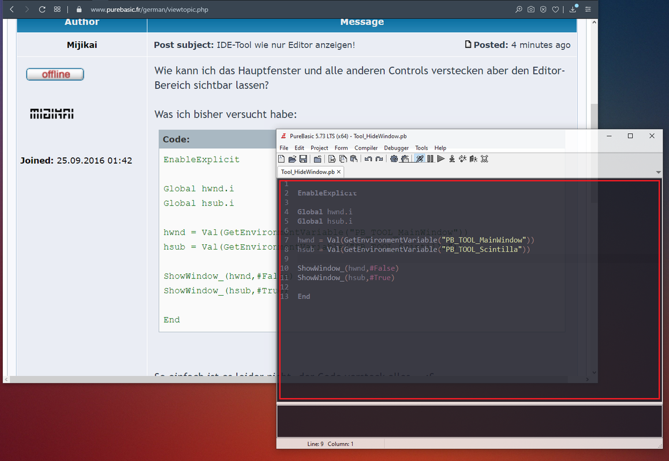Take a snapshot with the browser camera icon
669x461 pixels.
point(531,9)
